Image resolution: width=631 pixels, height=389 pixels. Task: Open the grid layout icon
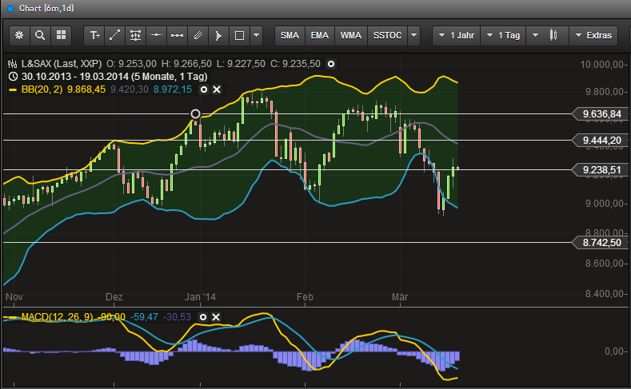(61, 35)
